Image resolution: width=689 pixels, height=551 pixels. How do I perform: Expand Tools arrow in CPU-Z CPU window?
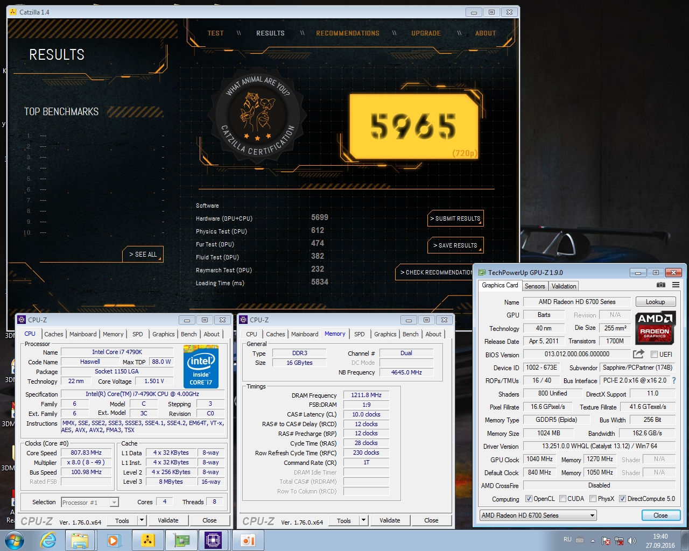pyautogui.click(x=142, y=520)
